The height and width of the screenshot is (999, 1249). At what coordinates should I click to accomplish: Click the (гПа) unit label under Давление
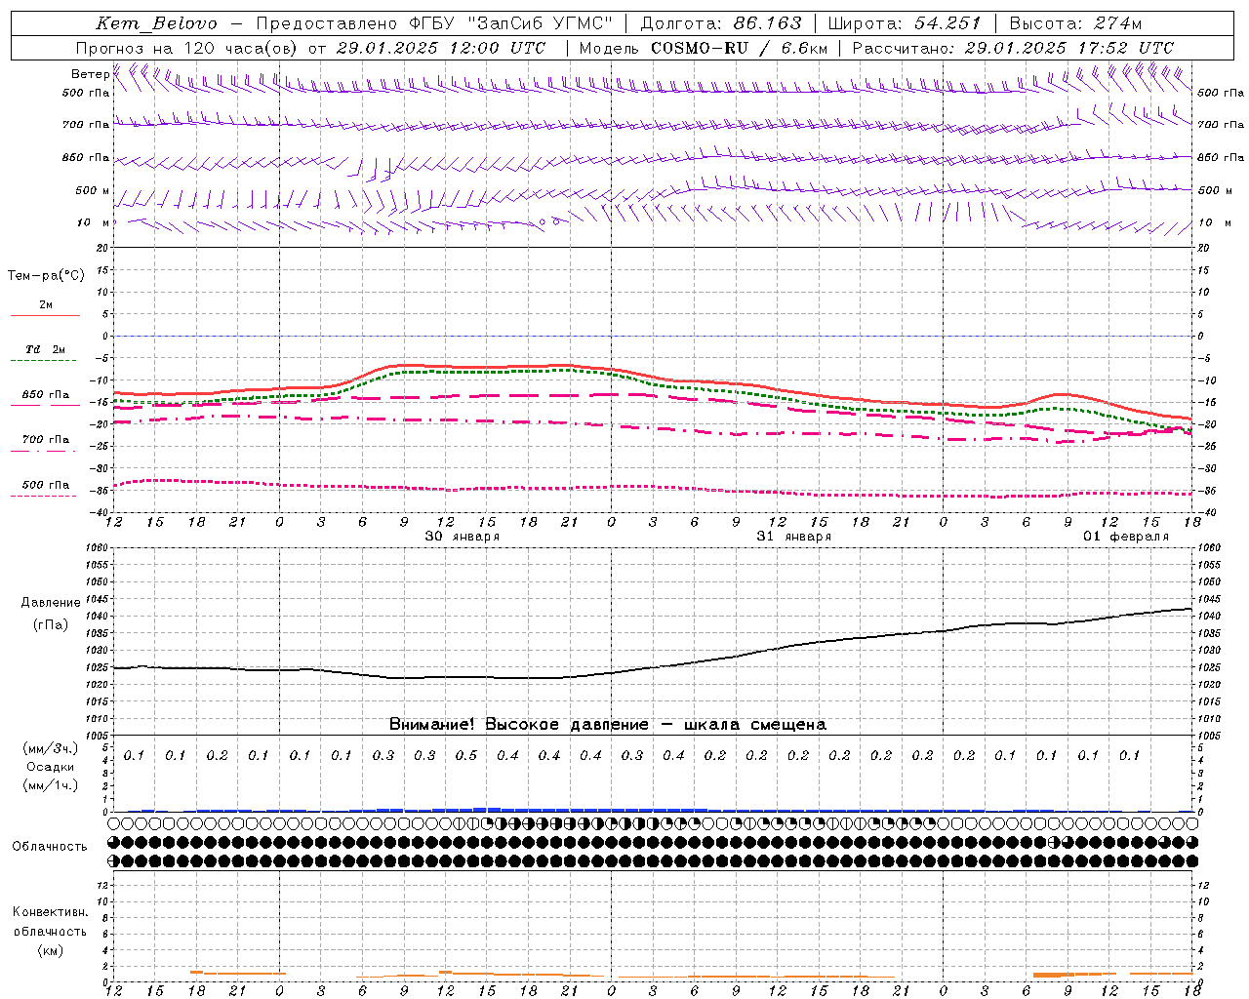coord(51,624)
